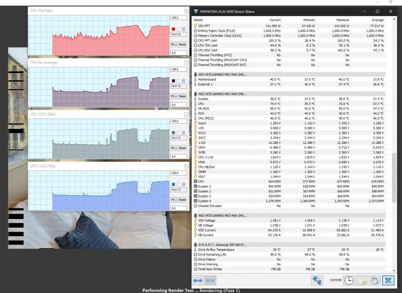Click the icon beside CPU EDC Limit
This screenshot has height=293, width=402.
click(x=195, y=50)
